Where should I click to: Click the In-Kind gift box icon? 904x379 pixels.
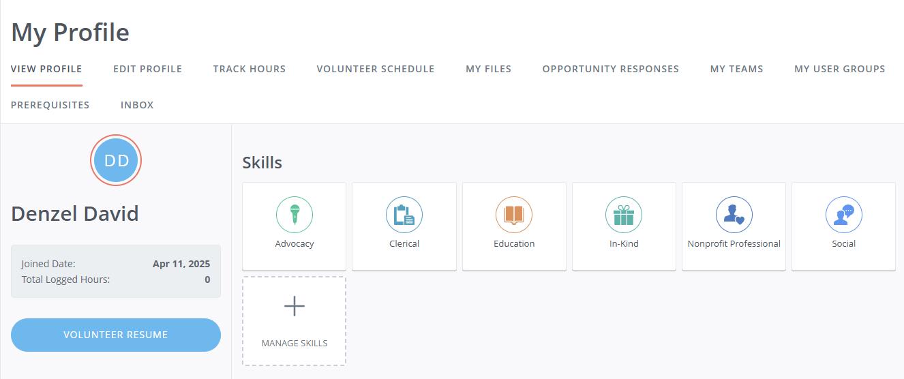(x=624, y=215)
